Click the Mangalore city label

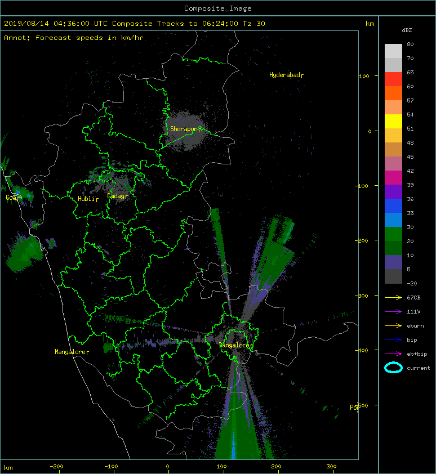click(x=72, y=352)
